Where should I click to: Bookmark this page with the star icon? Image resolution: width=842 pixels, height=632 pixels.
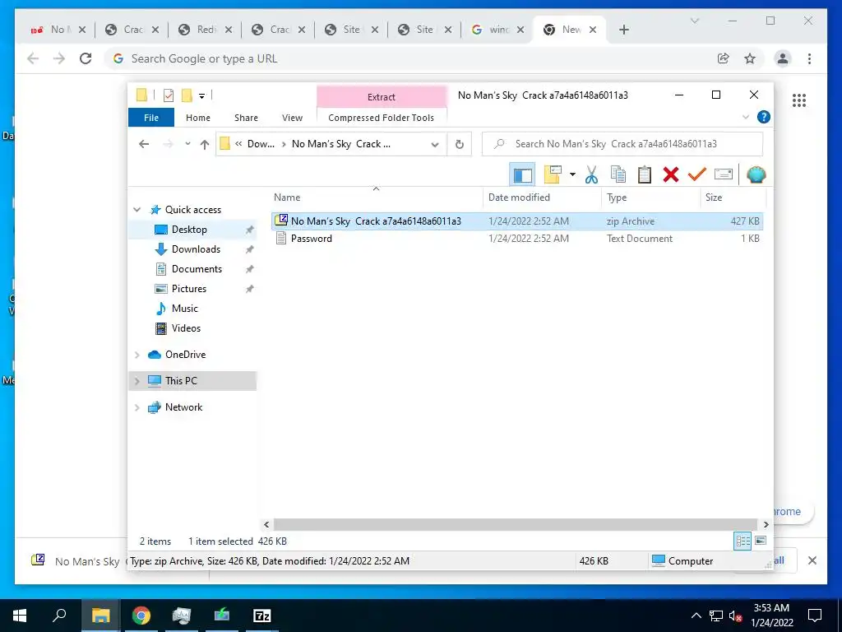point(750,58)
